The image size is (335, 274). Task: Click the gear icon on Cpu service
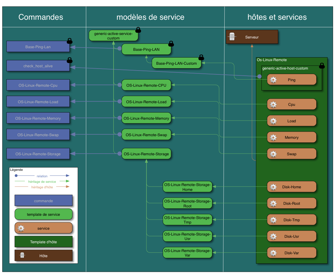(x=273, y=104)
